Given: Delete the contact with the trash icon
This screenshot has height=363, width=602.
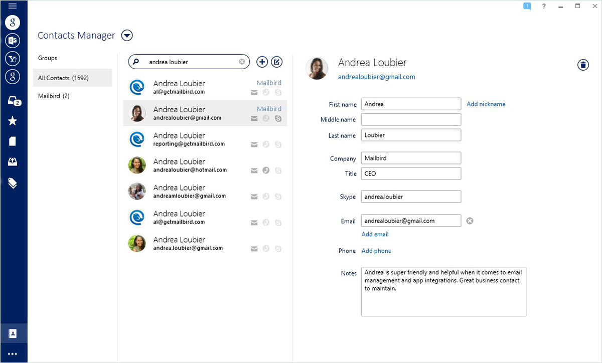Looking at the screenshot, I should tap(583, 65).
